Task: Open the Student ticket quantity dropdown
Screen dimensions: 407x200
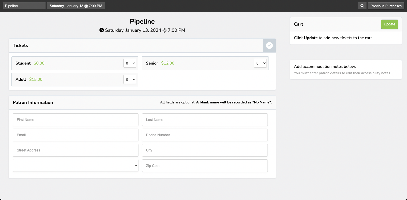Action: pyautogui.click(x=130, y=63)
